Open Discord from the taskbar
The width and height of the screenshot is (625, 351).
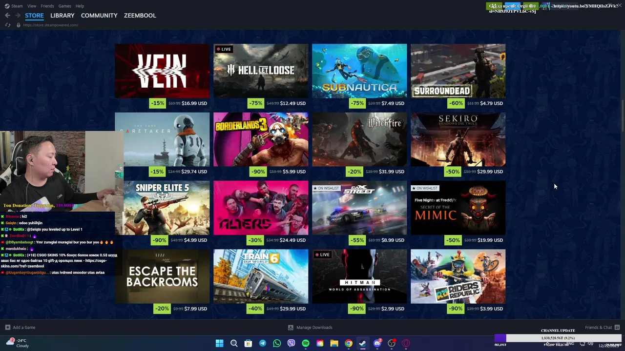[377, 343]
